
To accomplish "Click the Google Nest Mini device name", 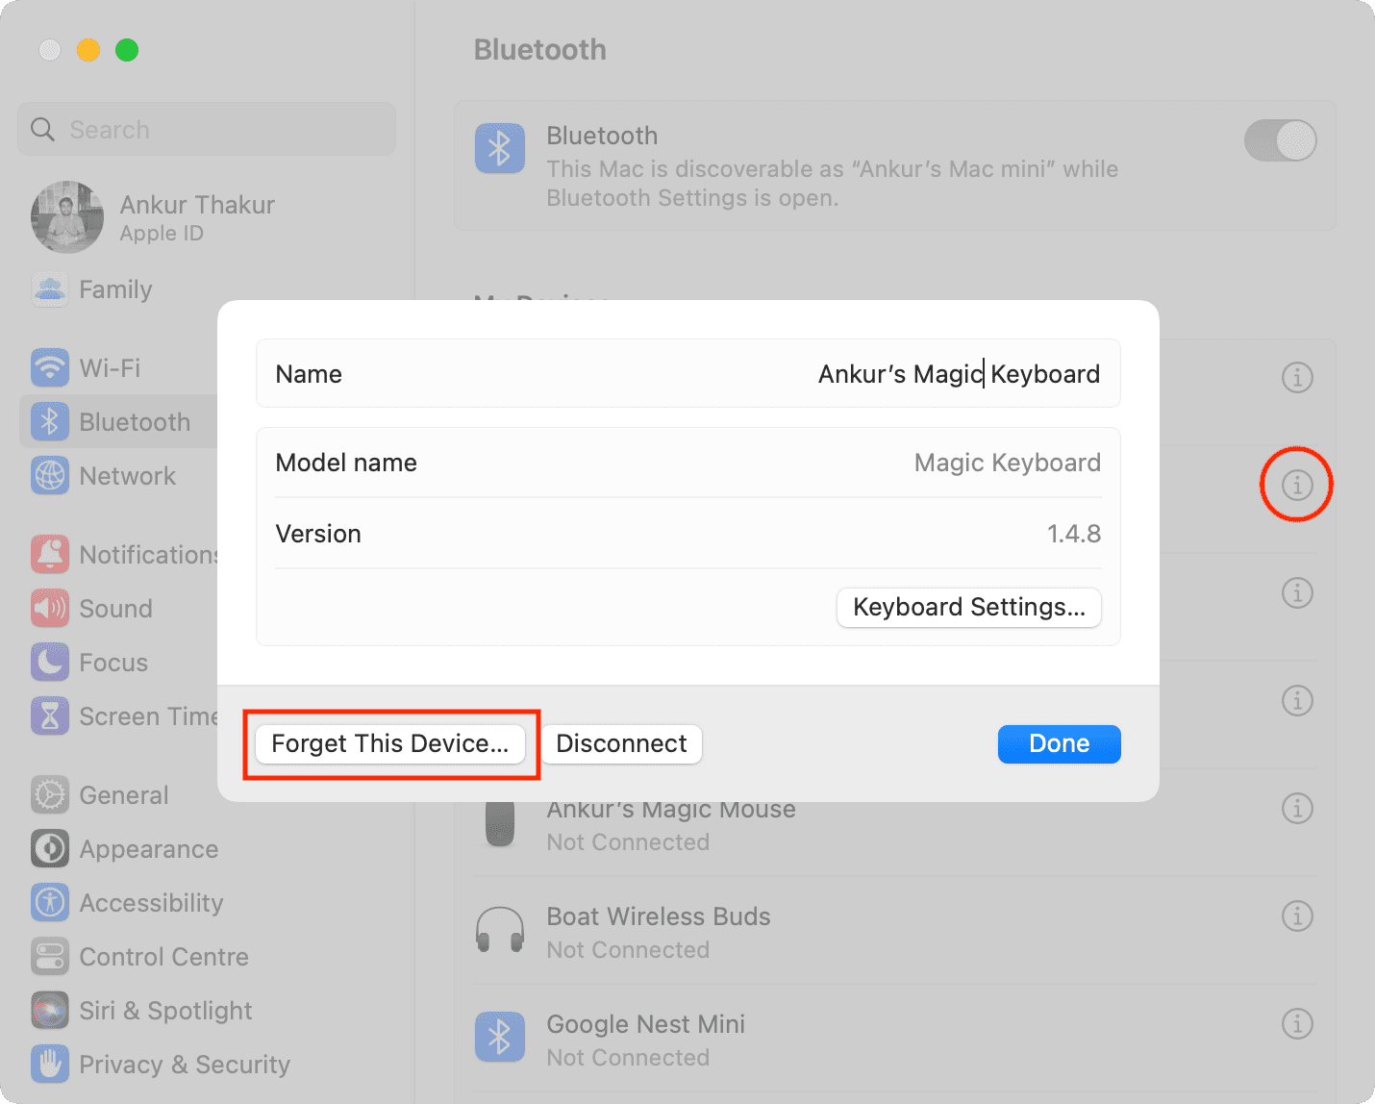I will pos(646,1023).
